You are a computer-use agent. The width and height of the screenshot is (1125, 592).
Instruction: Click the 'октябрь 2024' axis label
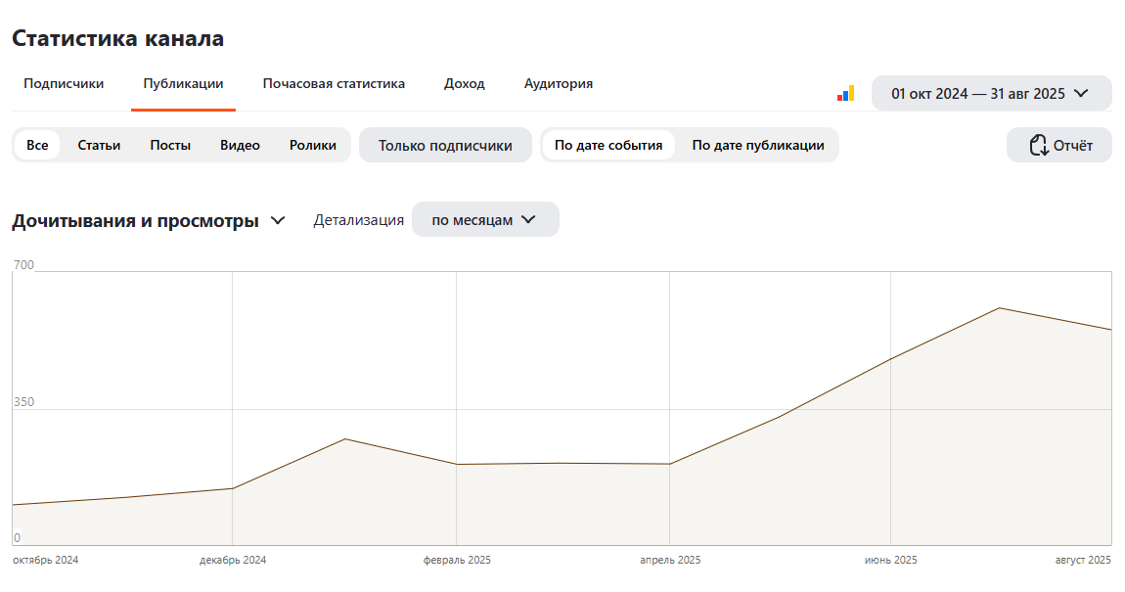45,560
